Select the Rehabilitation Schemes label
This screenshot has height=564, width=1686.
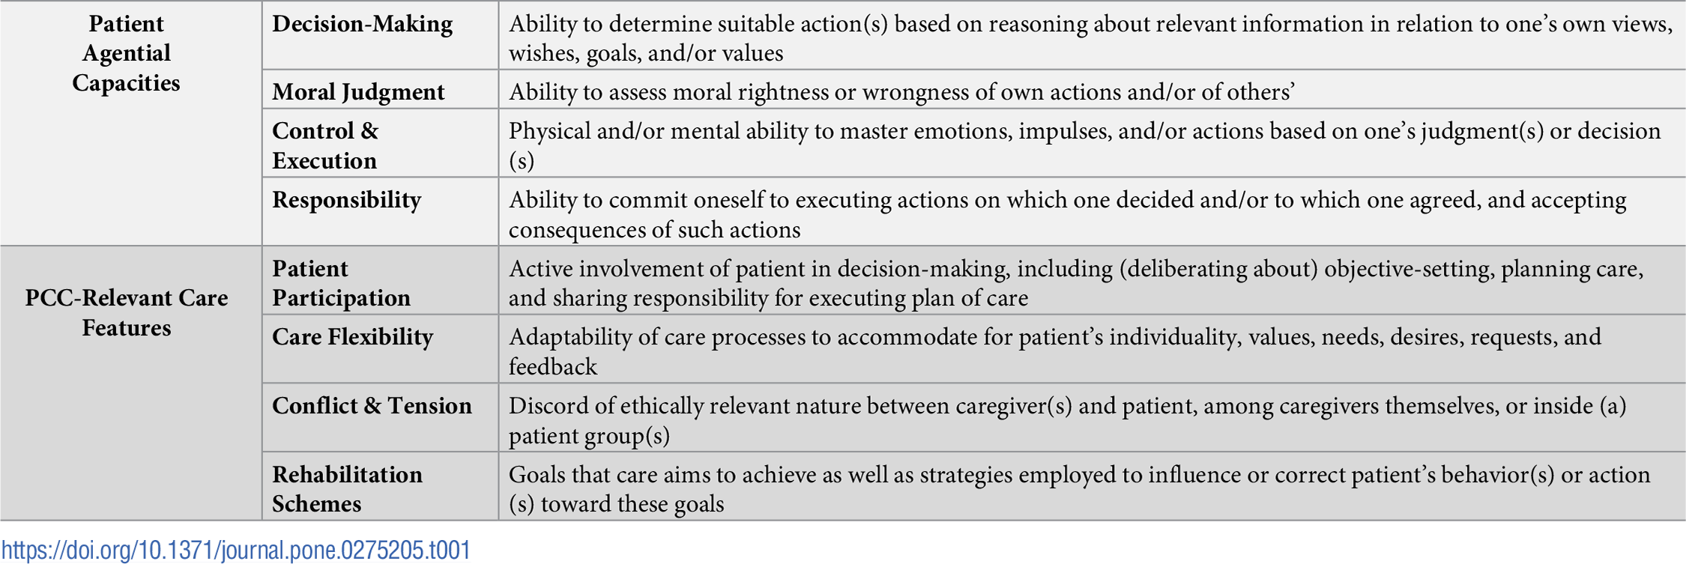coord(347,488)
